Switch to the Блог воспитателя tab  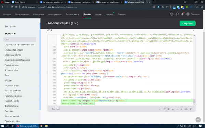click(x=109, y=2)
